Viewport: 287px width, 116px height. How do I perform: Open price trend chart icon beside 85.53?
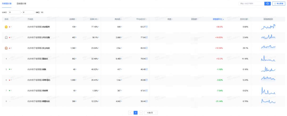[147, 48]
